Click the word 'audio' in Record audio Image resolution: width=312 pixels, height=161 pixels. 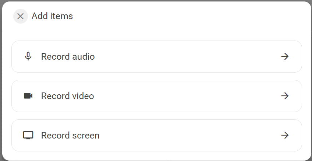[x=84, y=56]
